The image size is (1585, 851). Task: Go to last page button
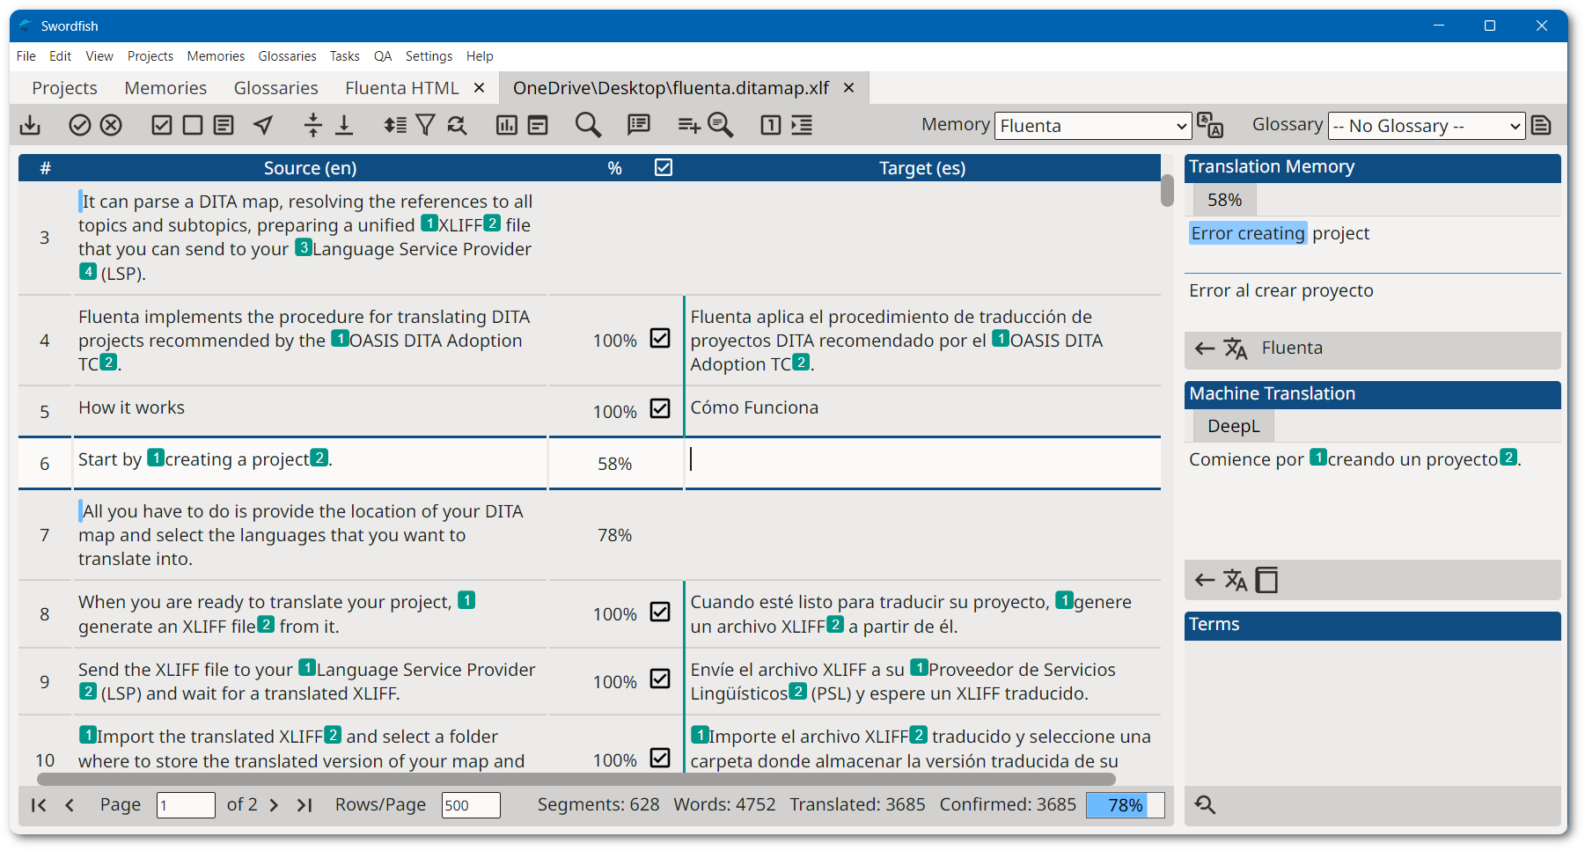click(x=305, y=804)
